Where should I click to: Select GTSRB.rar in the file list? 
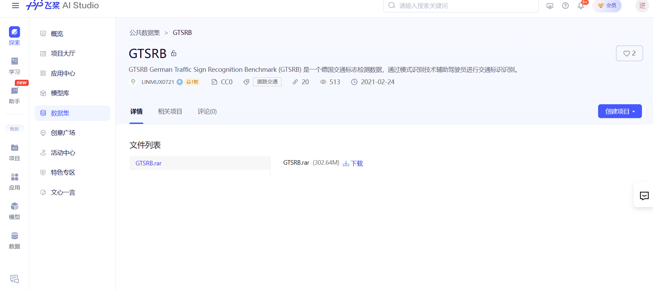(200, 163)
